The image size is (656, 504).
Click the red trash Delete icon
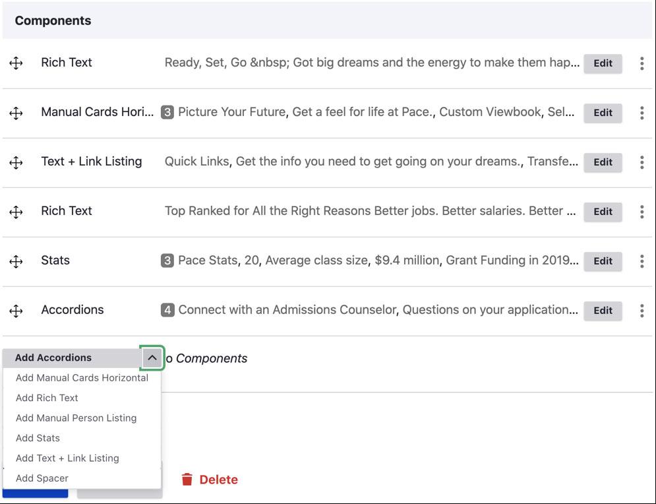[x=187, y=480]
